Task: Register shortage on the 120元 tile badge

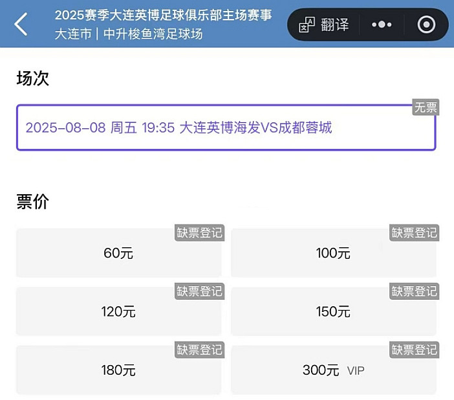Action: click(199, 291)
